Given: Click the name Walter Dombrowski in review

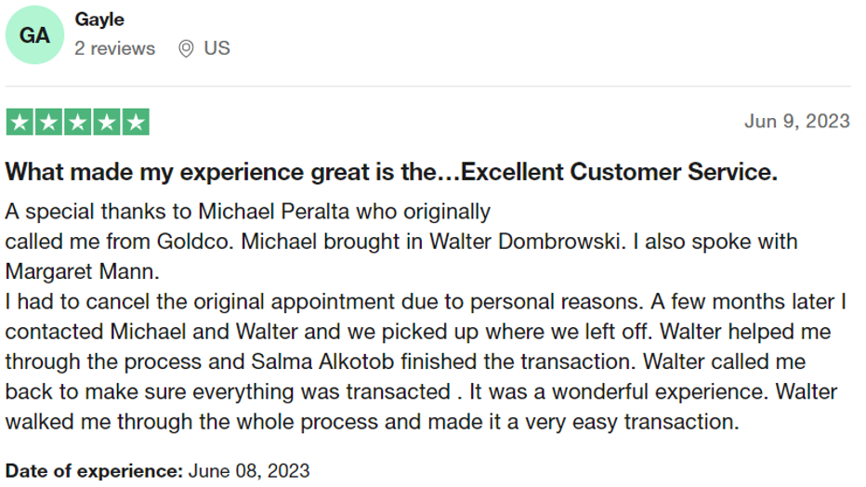Looking at the screenshot, I should point(527,242).
